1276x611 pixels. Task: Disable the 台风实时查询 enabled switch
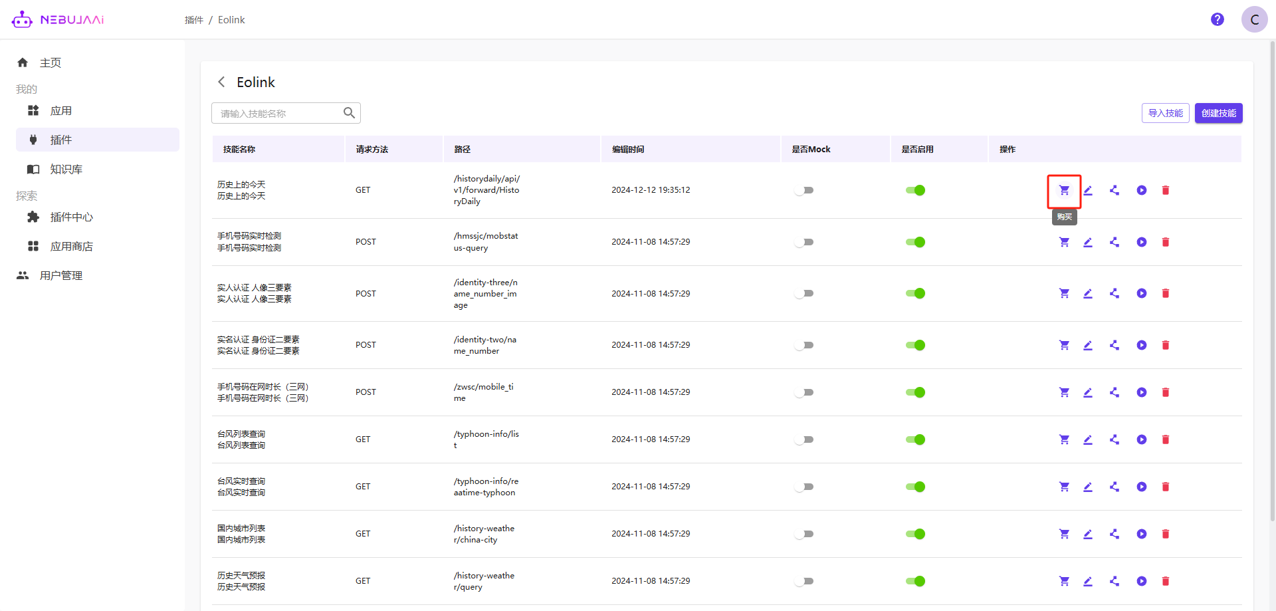click(x=915, y=487)
